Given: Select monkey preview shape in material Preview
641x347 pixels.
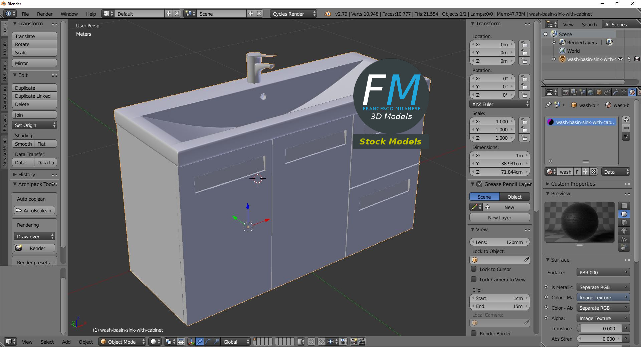Looking at the screenshot, I should (624, 231).
